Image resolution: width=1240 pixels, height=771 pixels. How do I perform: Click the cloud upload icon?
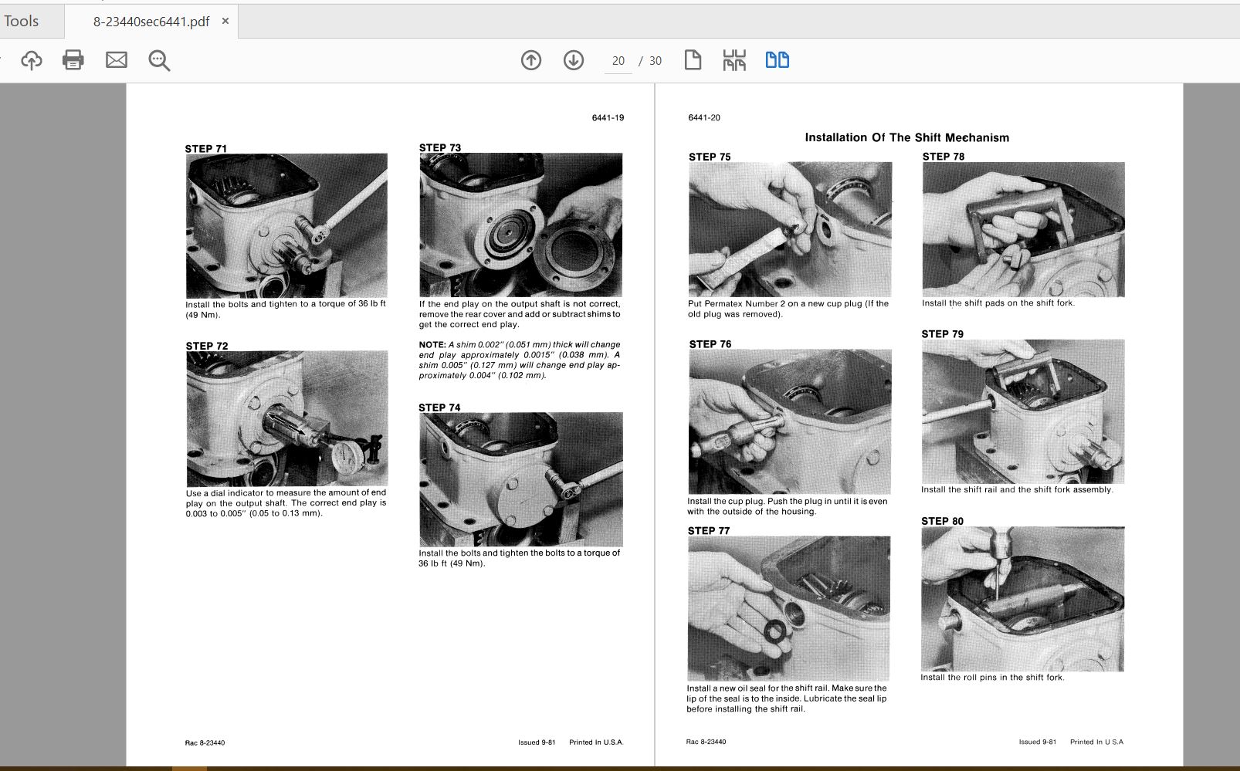point(32,60)
